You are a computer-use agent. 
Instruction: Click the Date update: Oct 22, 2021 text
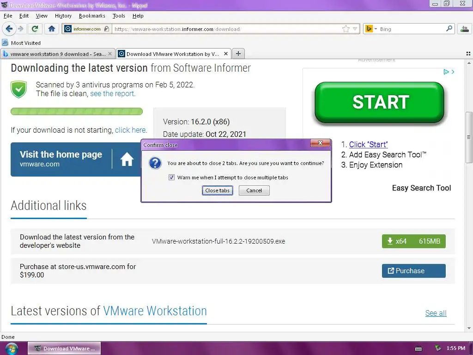coord(205,134)
